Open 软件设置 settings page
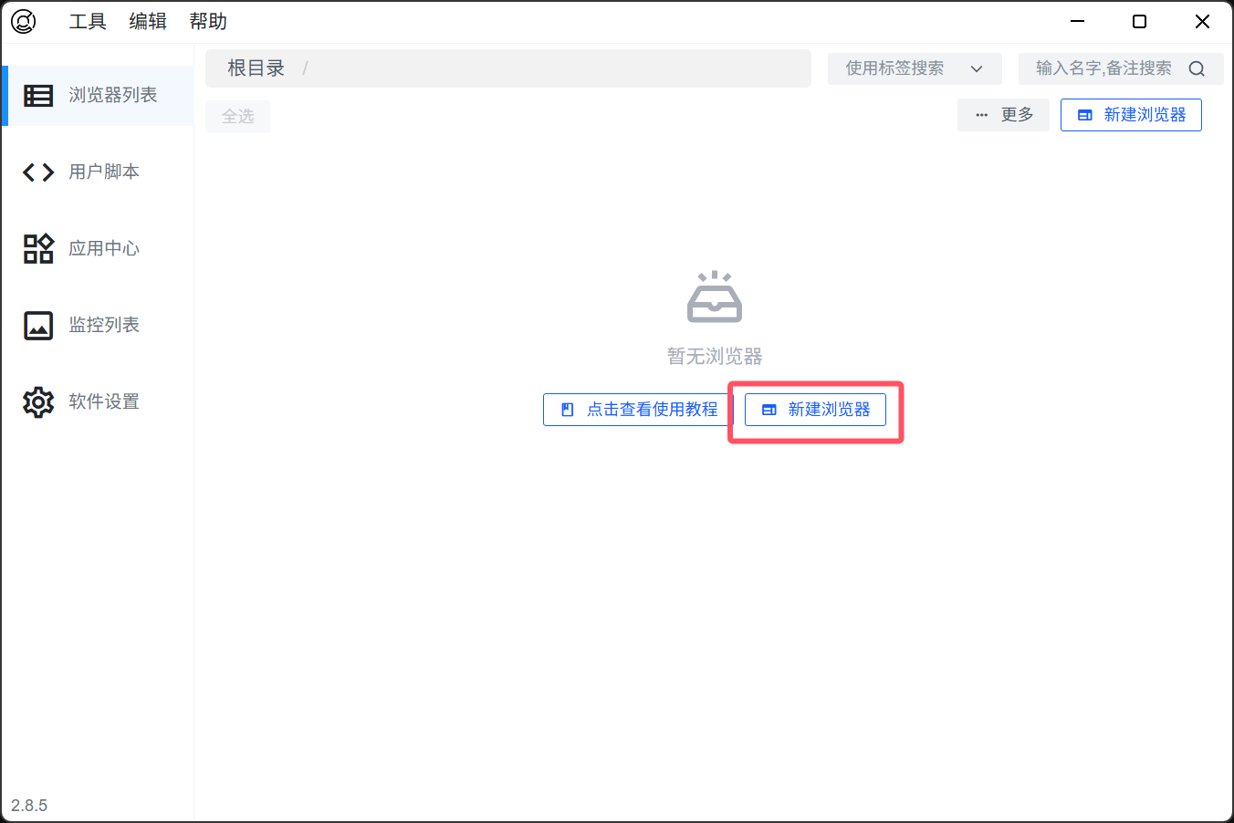 (x=98, y=401)
